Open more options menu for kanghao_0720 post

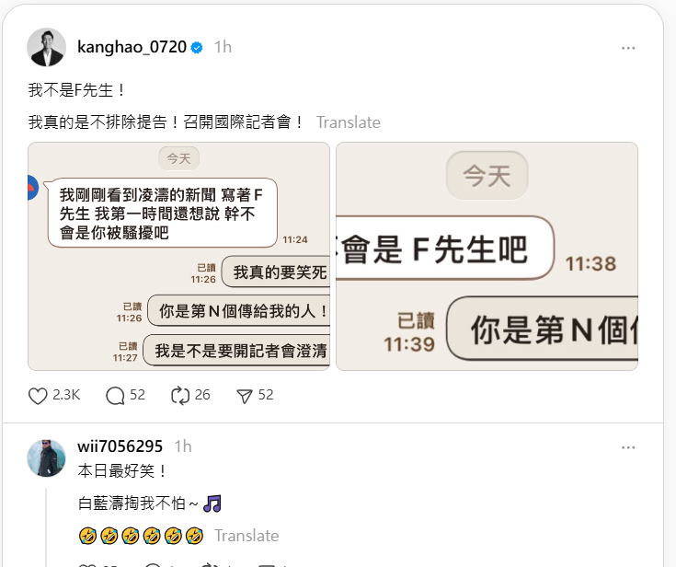628,48
